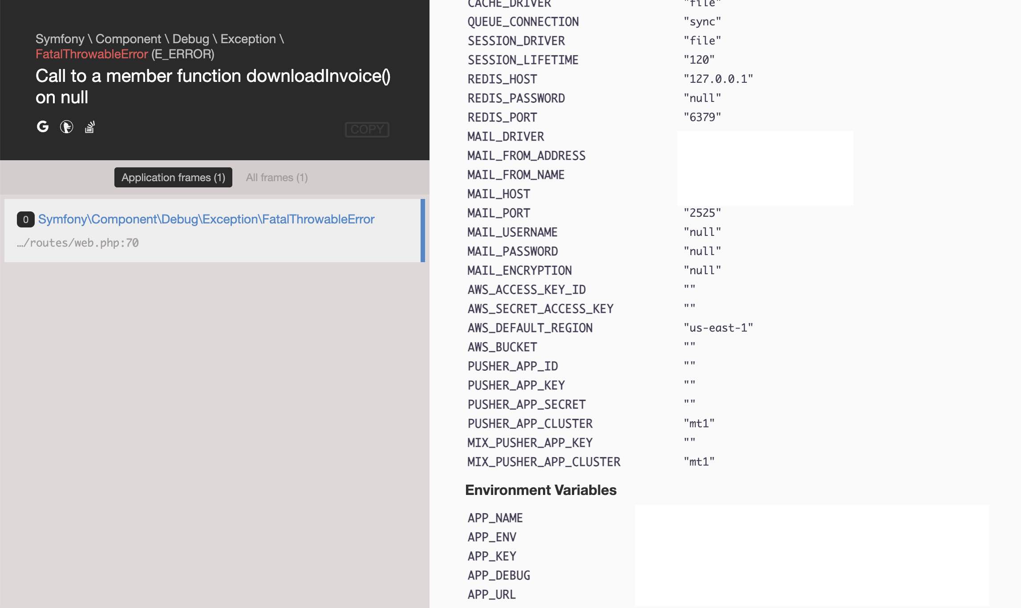Select the MAIL_PORT value "2525"
The image size is (1021, 608).
(702, 213)
